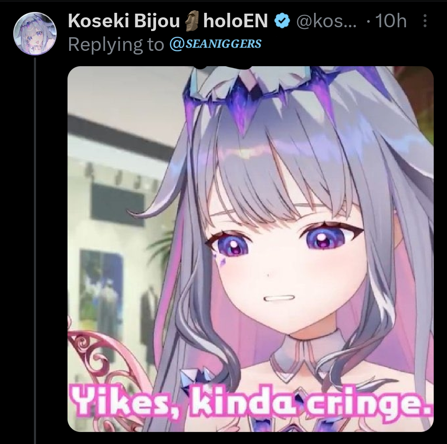Open Koseki Bijou's round profile avatar
The height and width of the screenshot is (444, 447).
click(35, 33)
